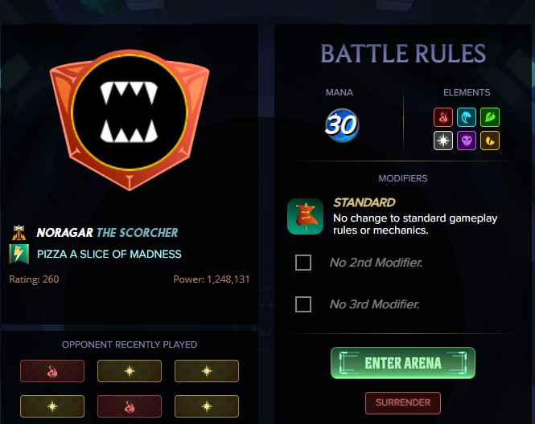Toggle the No 2nd Modifier checkbox
535x424 pixels.
click(303, 263)
